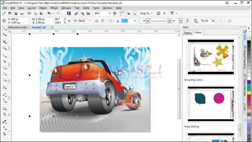This screenshot has height=142, width=252.
Task: Open the outline width None dropdown
Action: pyautogui.click(x=135, y=21)
